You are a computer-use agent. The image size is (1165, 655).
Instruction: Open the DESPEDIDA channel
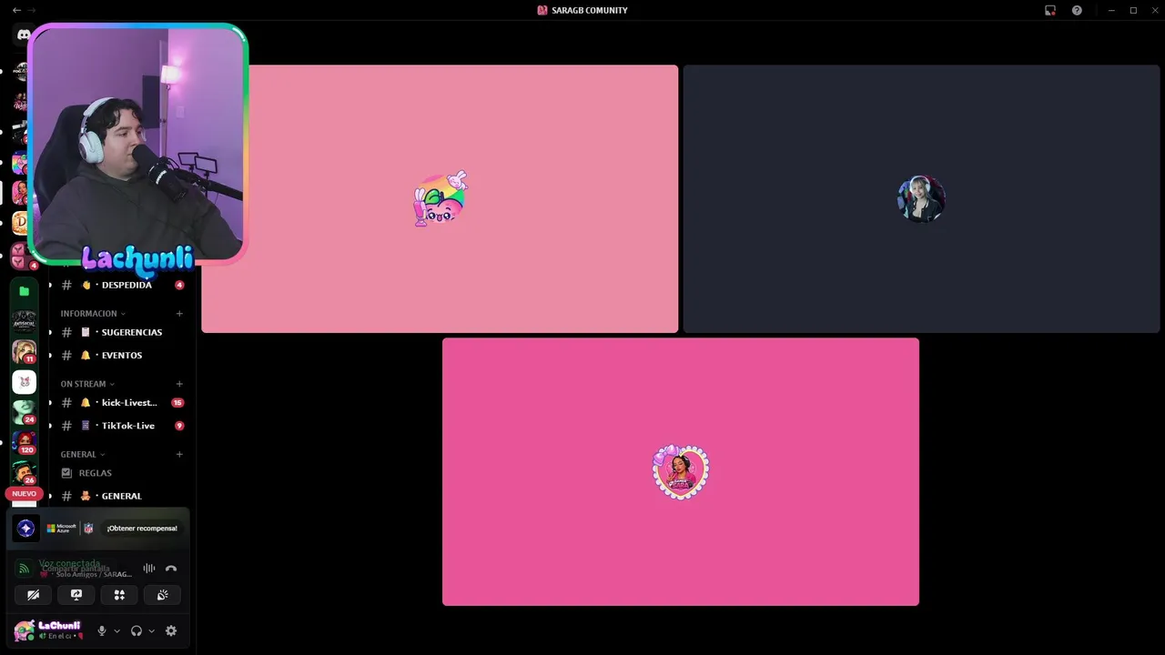coord(122,285)
